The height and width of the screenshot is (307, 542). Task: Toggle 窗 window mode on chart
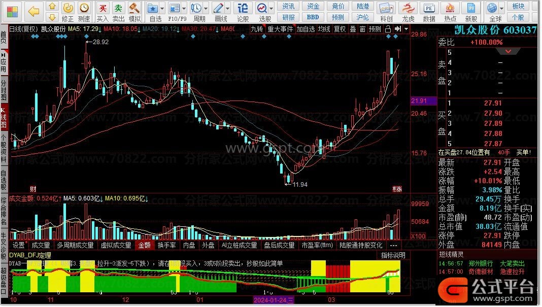pos(362,29)
